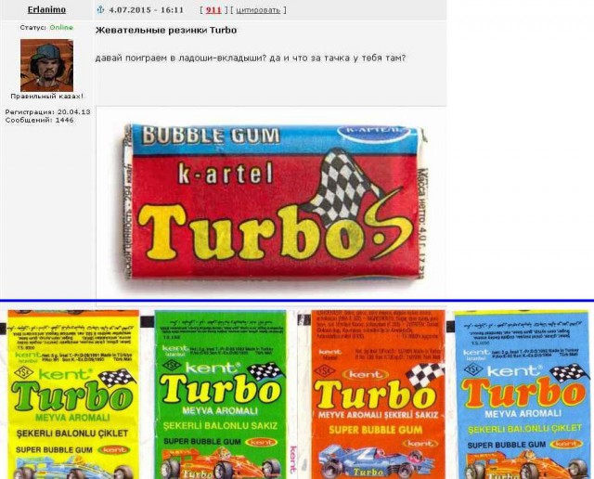Click the post date 4.07.2015 - 16:11
This screenshot has width=594, height=479.
(147, 10)
